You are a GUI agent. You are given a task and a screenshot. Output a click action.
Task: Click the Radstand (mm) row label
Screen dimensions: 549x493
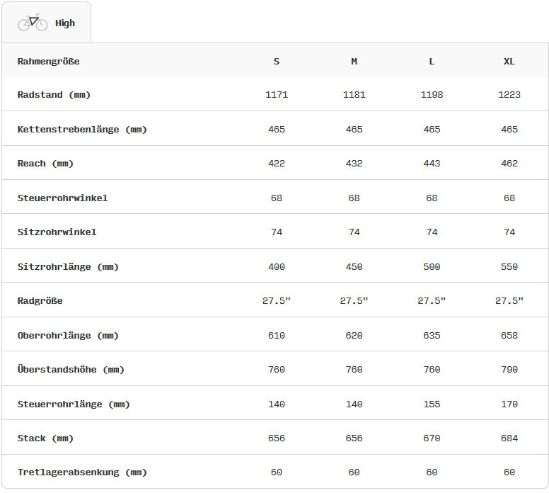pyautogui.click(x=54, y=95)
